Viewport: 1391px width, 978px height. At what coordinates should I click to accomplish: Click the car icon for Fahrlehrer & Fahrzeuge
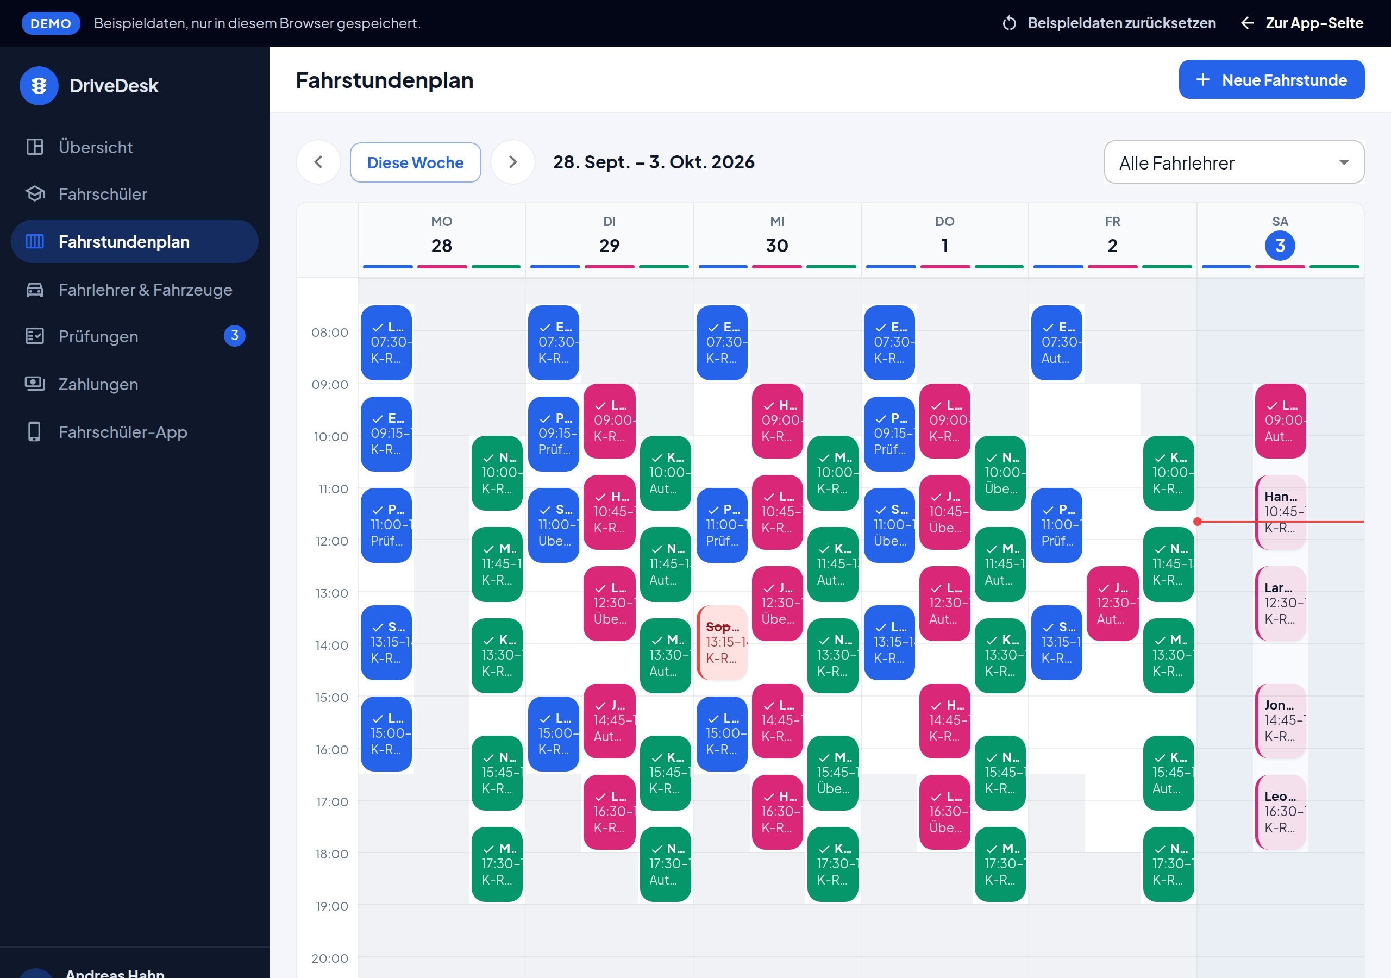35,290
